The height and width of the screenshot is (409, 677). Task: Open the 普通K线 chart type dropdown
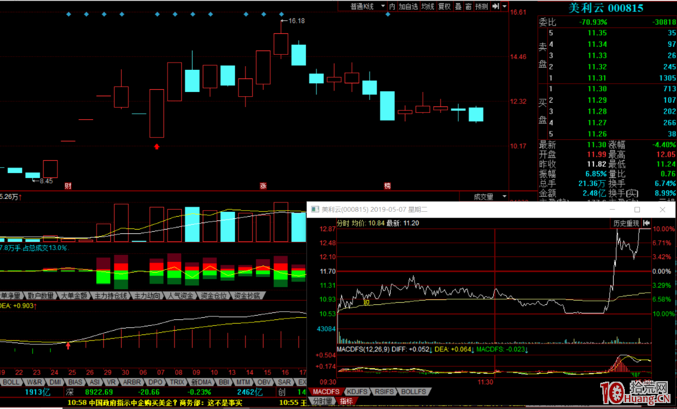(368, 6)
